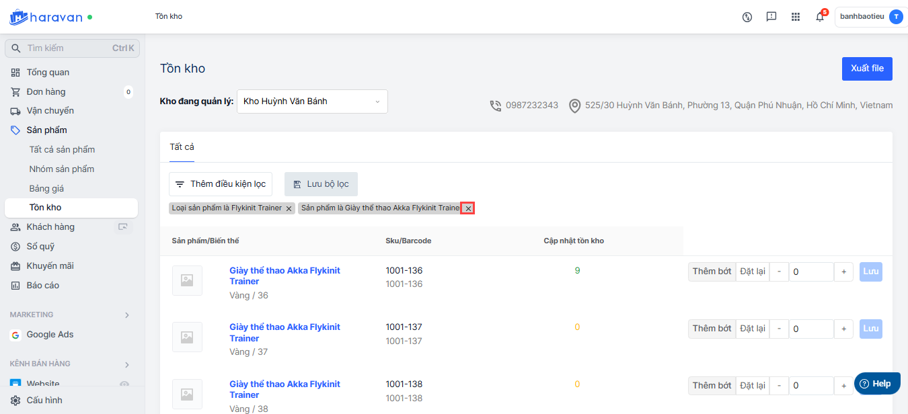Select Tồn kho in sidebar

pyautogui.click(x=71, y=208)
